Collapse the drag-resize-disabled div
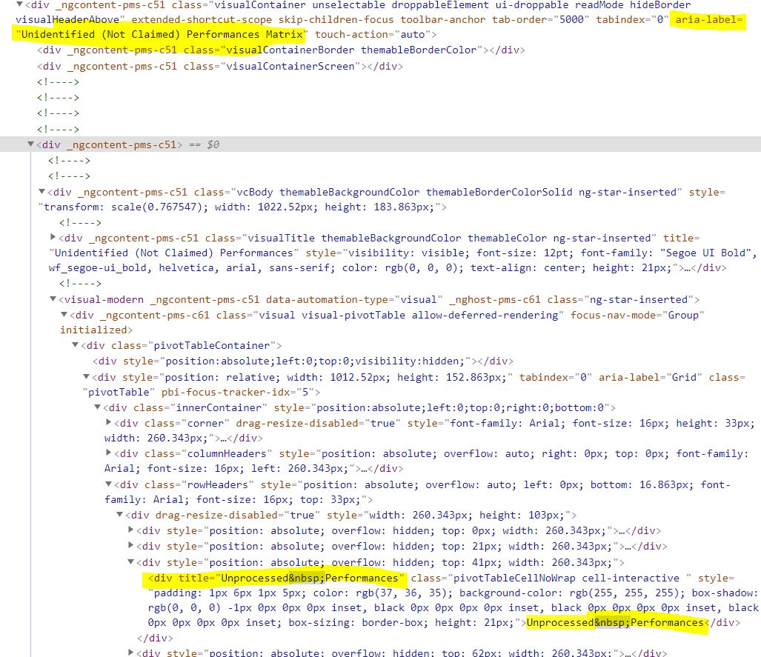 (121, 514)
